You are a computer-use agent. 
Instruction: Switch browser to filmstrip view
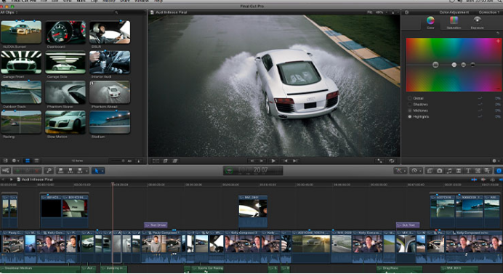[x=28, y=161]
